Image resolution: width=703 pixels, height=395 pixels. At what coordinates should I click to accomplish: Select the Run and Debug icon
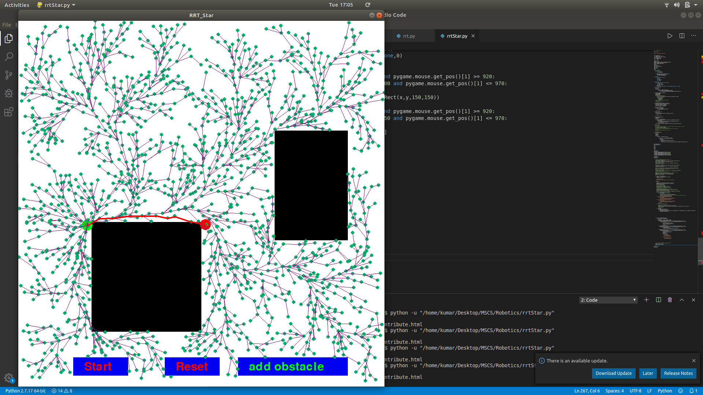click(x=8, y=93)
